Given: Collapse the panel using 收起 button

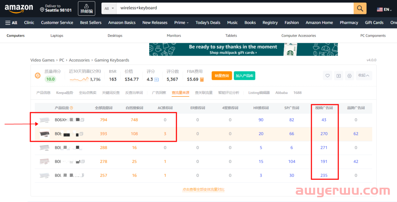Looking at the screenshot, I should [364, 76].
